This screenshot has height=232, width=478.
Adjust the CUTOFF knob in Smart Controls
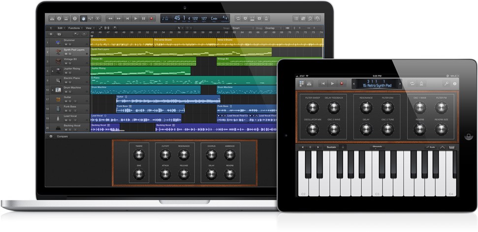[165, 155]
